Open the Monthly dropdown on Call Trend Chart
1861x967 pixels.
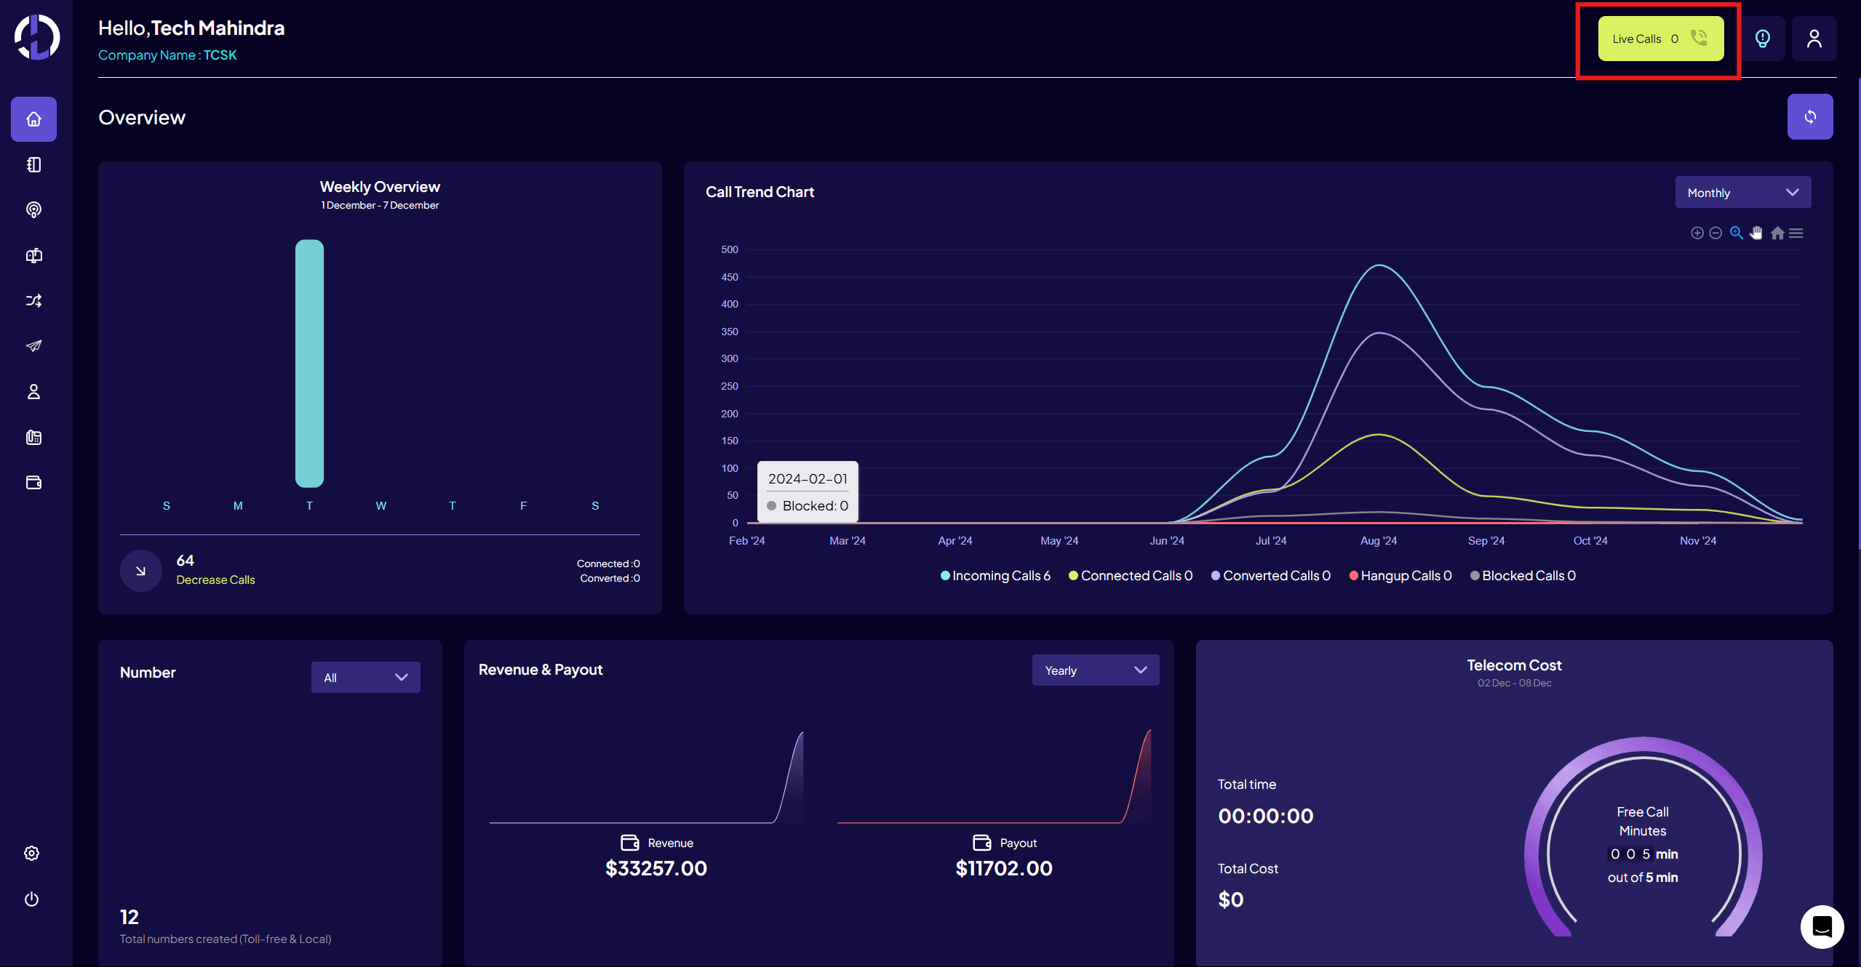tap(1743, 192)
